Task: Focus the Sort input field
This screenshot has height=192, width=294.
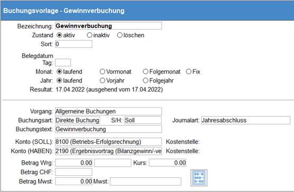Action: pos(73,44)
